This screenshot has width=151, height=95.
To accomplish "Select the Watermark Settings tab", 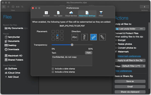I will [87, 14].
